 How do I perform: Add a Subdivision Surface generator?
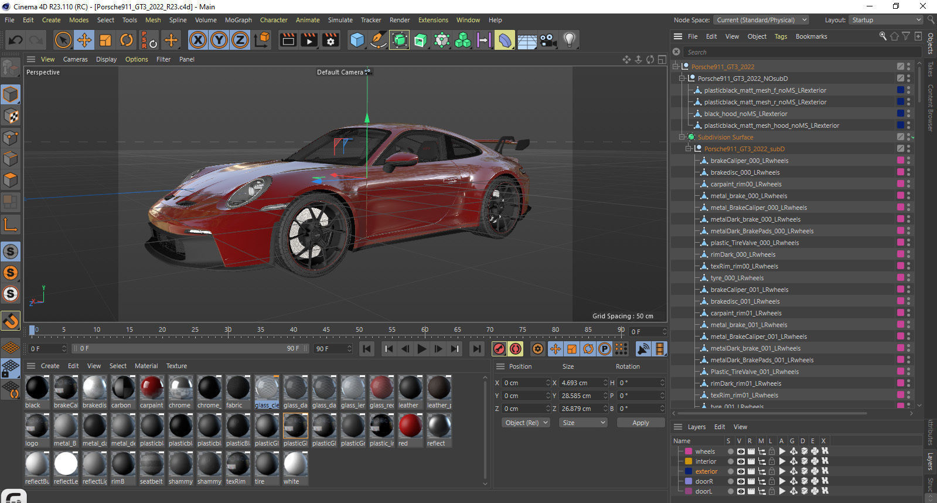tap(400, 40)
